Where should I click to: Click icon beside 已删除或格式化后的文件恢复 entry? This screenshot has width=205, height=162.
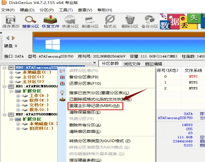[62, 99]
